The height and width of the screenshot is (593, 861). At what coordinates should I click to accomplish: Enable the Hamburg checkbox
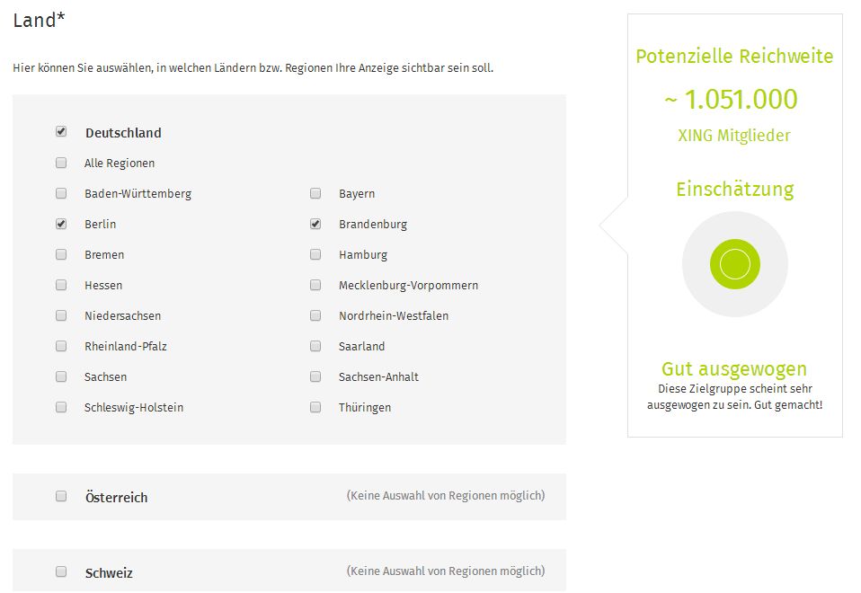[315, 254]
